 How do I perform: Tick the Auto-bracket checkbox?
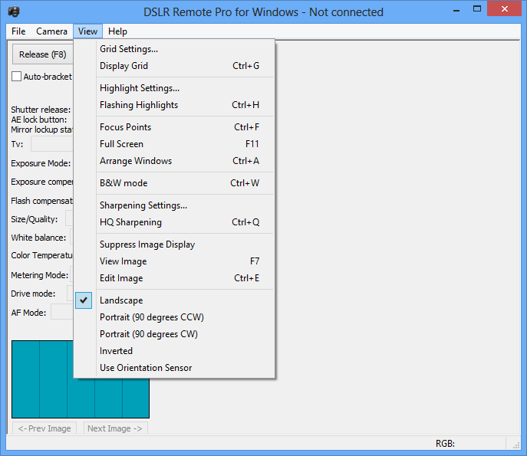[x=16, y=77]
